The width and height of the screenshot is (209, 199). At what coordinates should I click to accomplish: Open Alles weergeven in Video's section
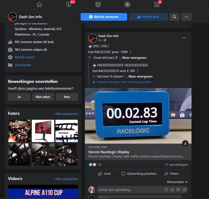click(x=66, y=179)
